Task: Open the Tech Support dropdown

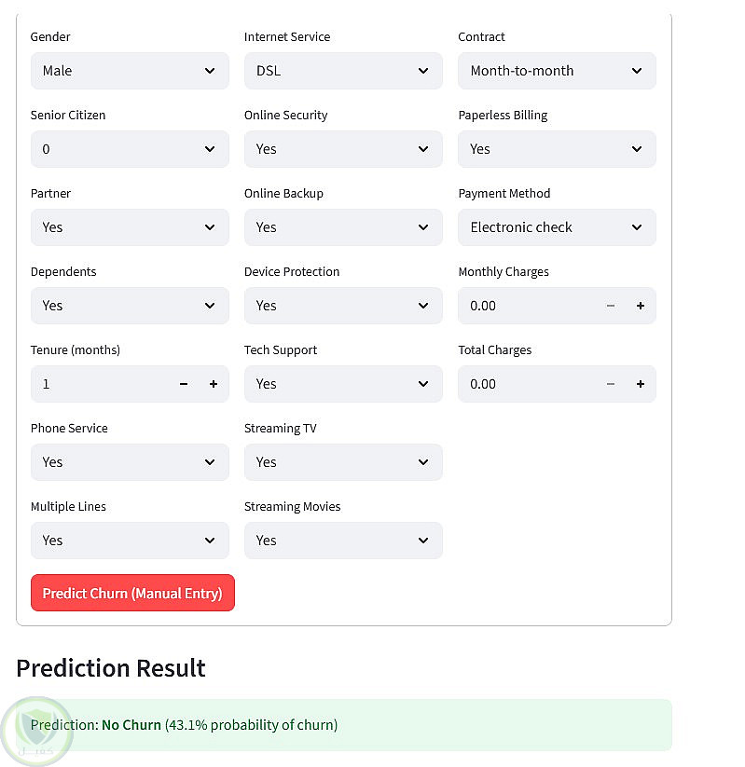Action: point(343,384)
